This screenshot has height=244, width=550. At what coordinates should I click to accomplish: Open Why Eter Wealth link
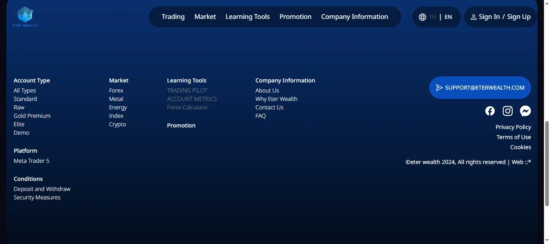(x=276, y=99)
